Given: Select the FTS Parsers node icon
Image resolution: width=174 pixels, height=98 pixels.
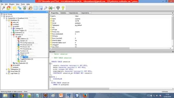Looking at the screenshot, I should [x=19, y=47].
